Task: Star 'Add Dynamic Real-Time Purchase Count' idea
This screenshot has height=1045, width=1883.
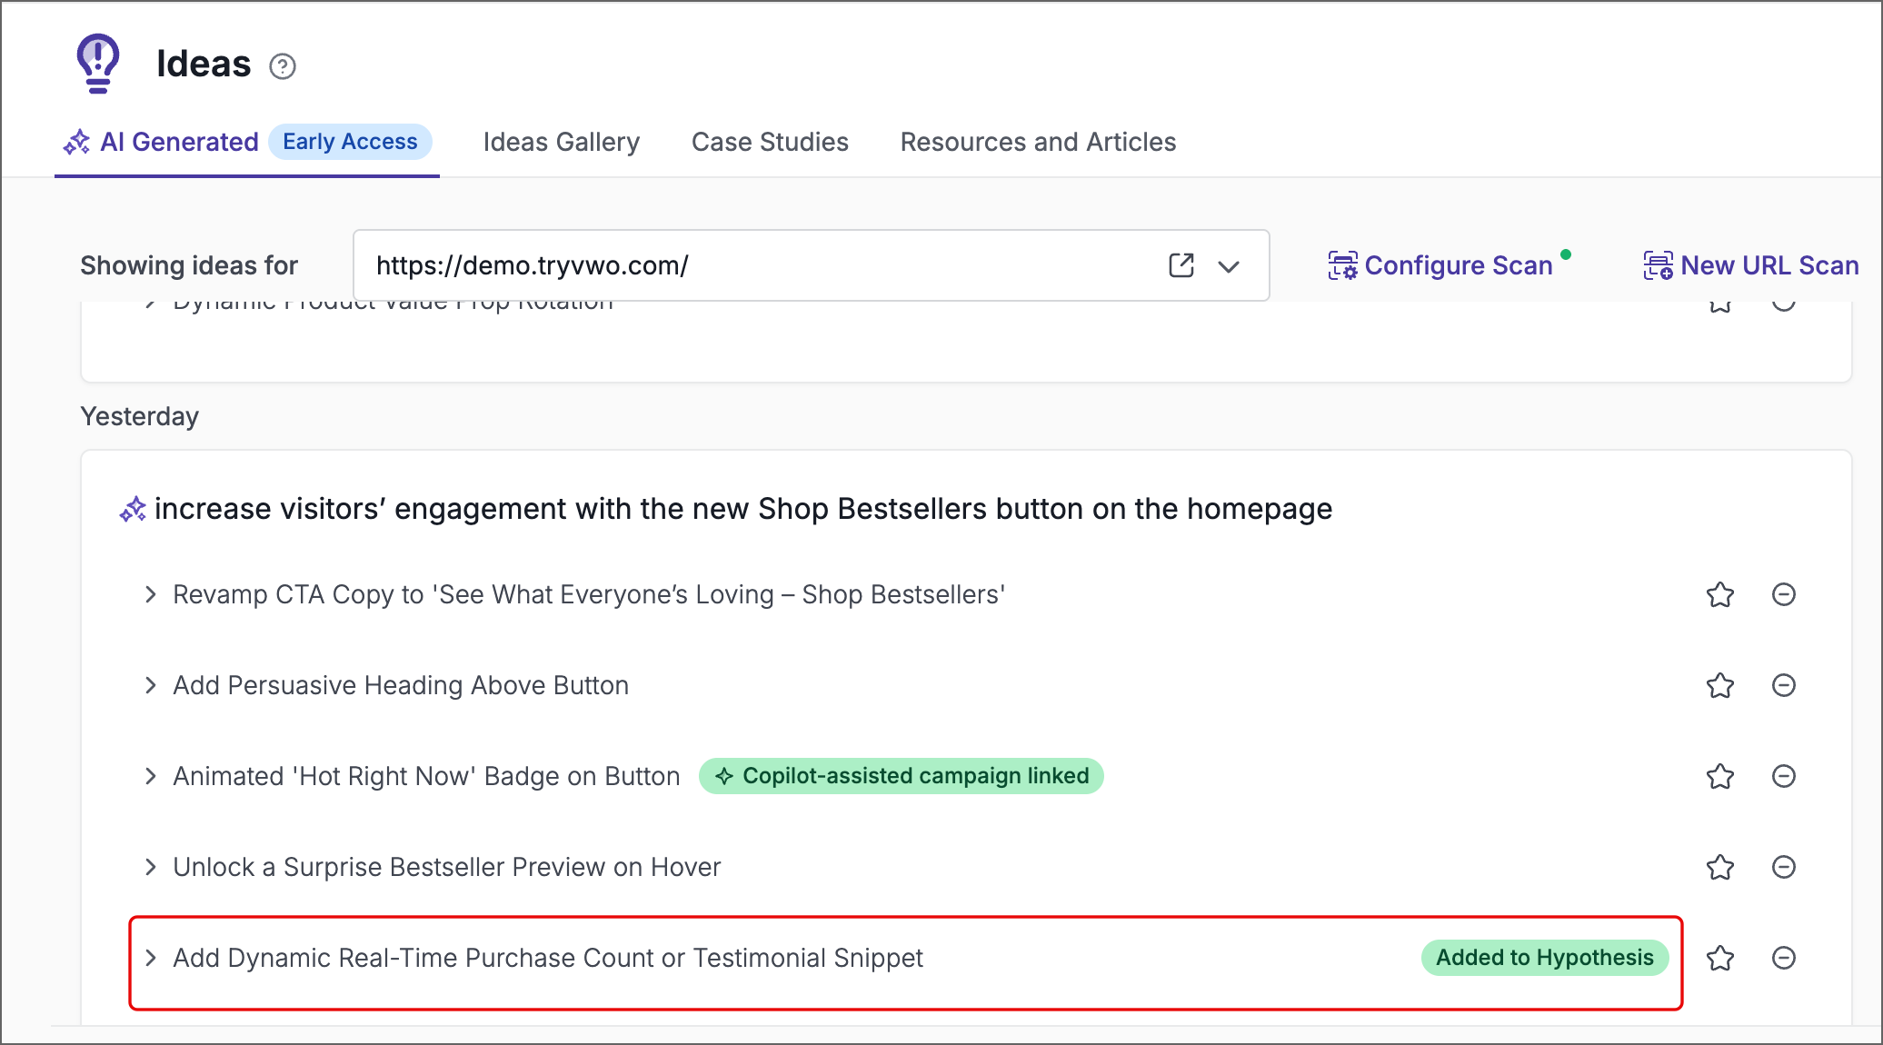Action: (1720, 958)
